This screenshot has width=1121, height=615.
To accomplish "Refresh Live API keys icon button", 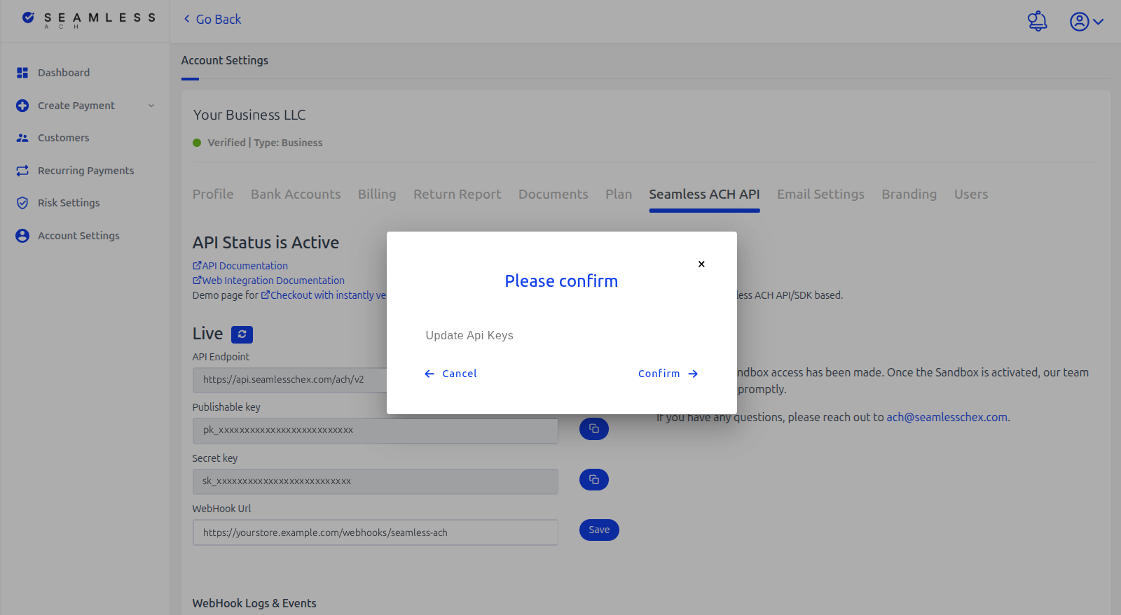I will pos(242,334).
